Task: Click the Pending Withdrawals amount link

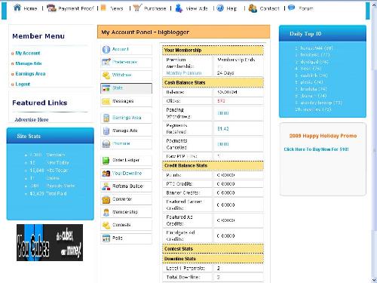Action: (x=223, y=113)
